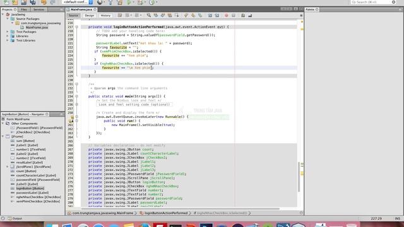Collapse the JavaSwing project node
Viewport: 404px width, 227px height.
(x=3, y=15)
